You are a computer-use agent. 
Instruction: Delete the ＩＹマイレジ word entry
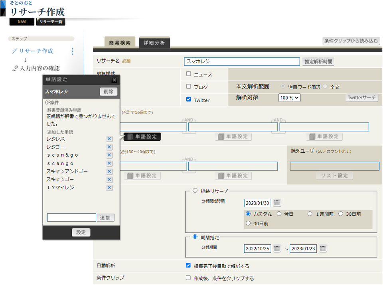109,187
